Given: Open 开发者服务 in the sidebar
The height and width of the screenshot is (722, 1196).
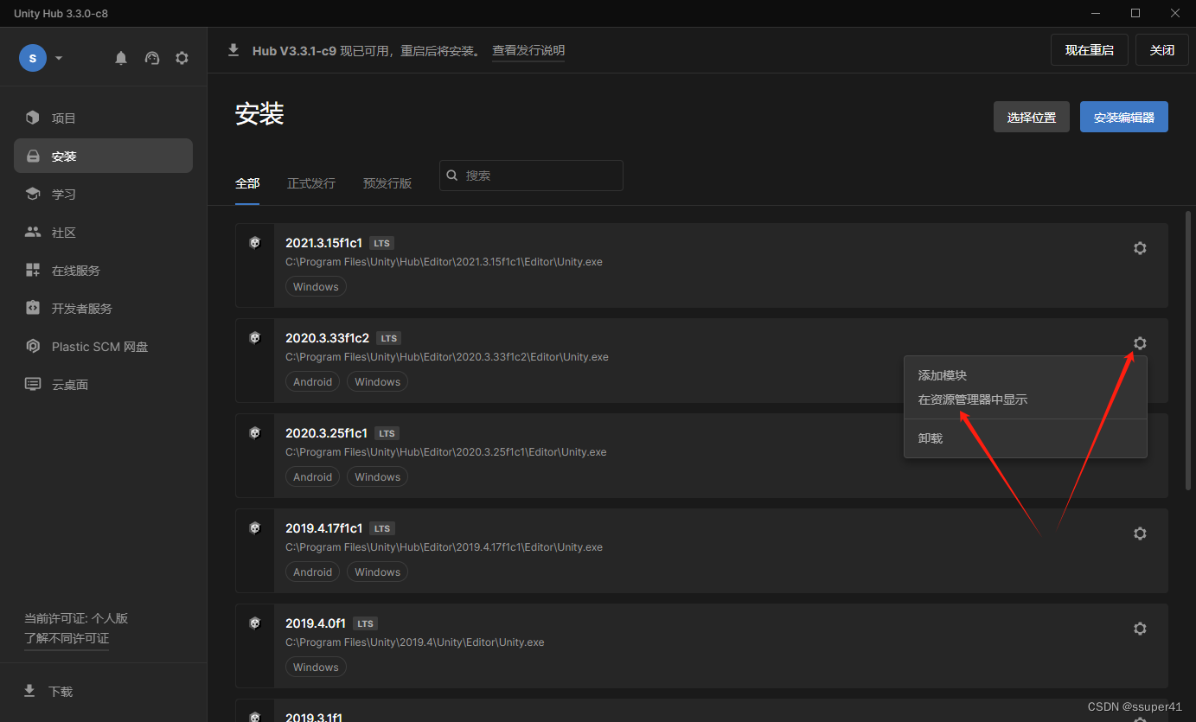Looking at the screenshot, I should pyautogui.click(x=103, y=308).
